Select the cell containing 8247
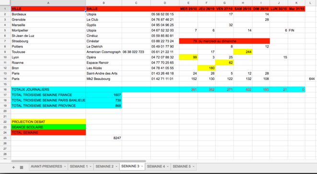 (104, 138)
